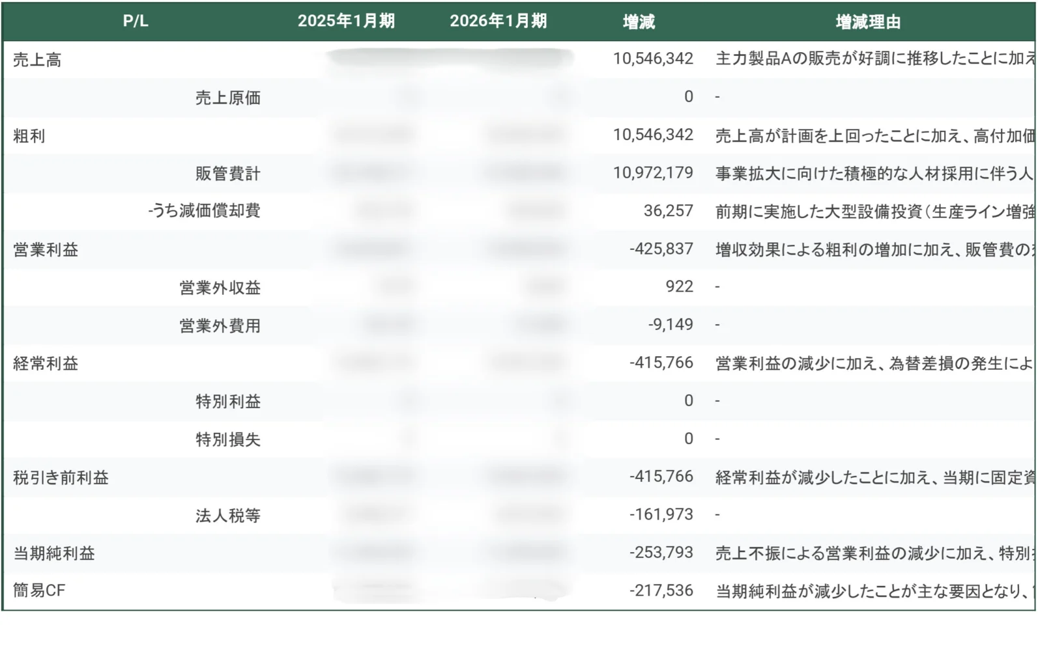Image resolution: width=1038 pixels, height=651 pixels.
Task: Click the 10,972,179 value for 販管費計
Action: point(653,173)
